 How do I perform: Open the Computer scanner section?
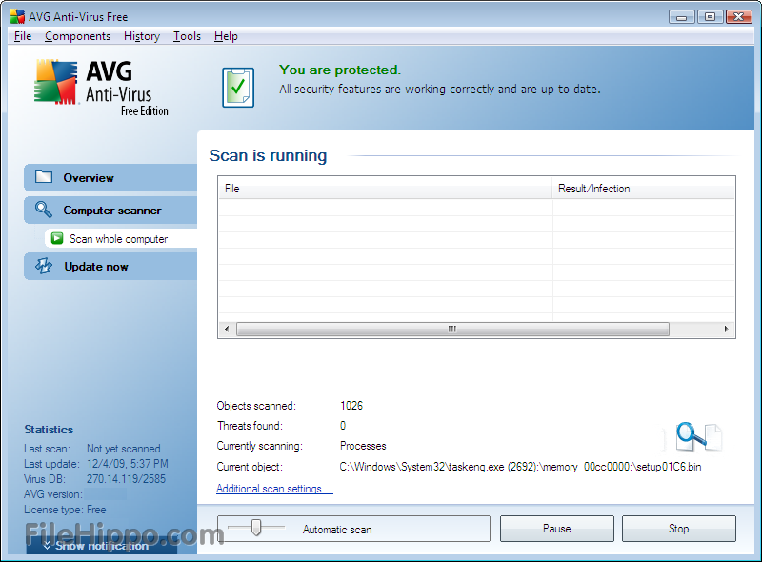pos(110,210)
